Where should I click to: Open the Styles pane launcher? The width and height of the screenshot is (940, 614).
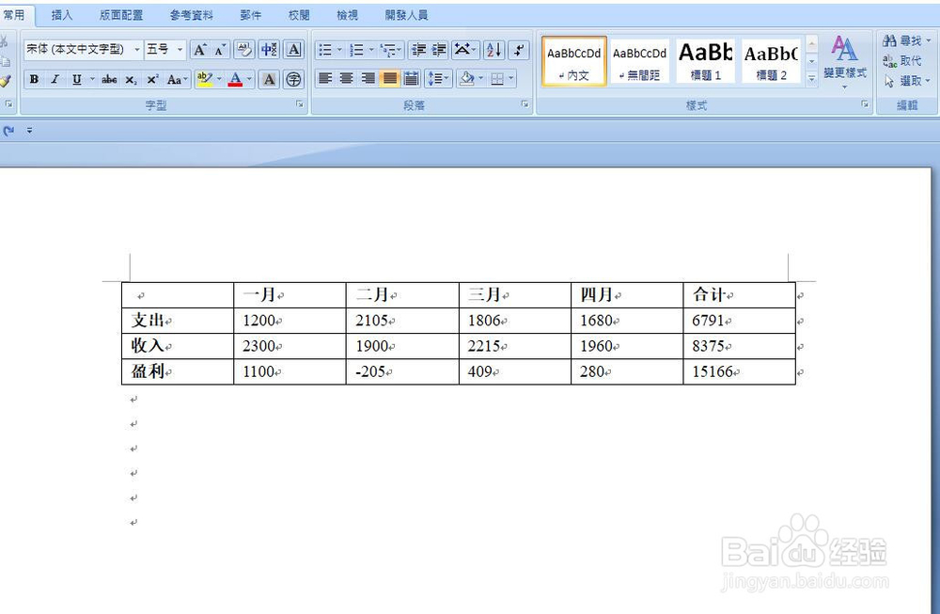coord(865,104)
